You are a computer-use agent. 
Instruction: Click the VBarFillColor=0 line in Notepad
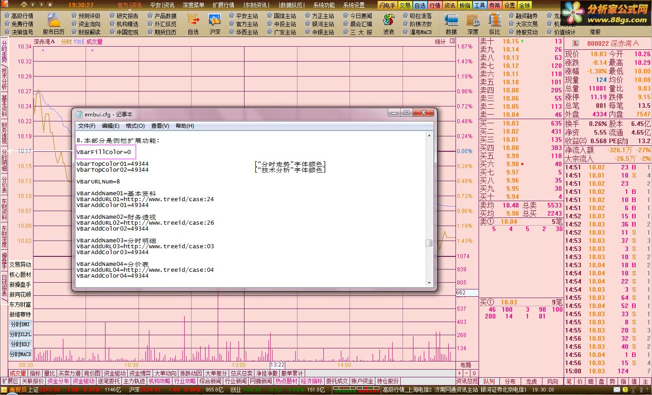(x=104, y=152)
